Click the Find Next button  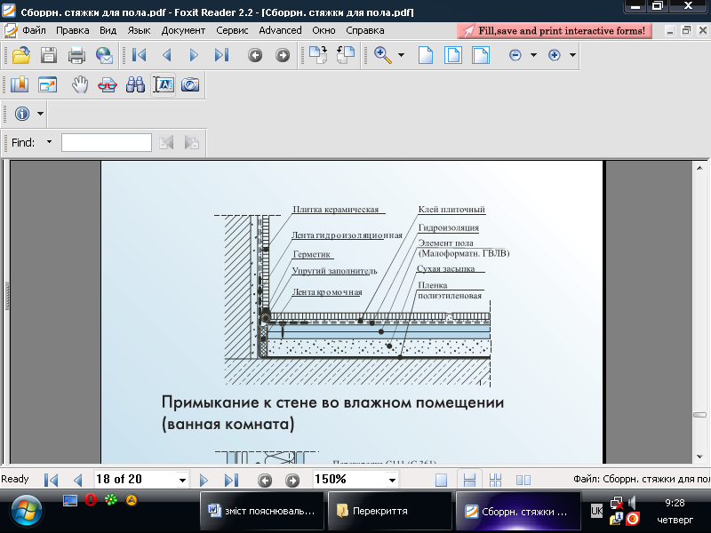coord(191,143)
